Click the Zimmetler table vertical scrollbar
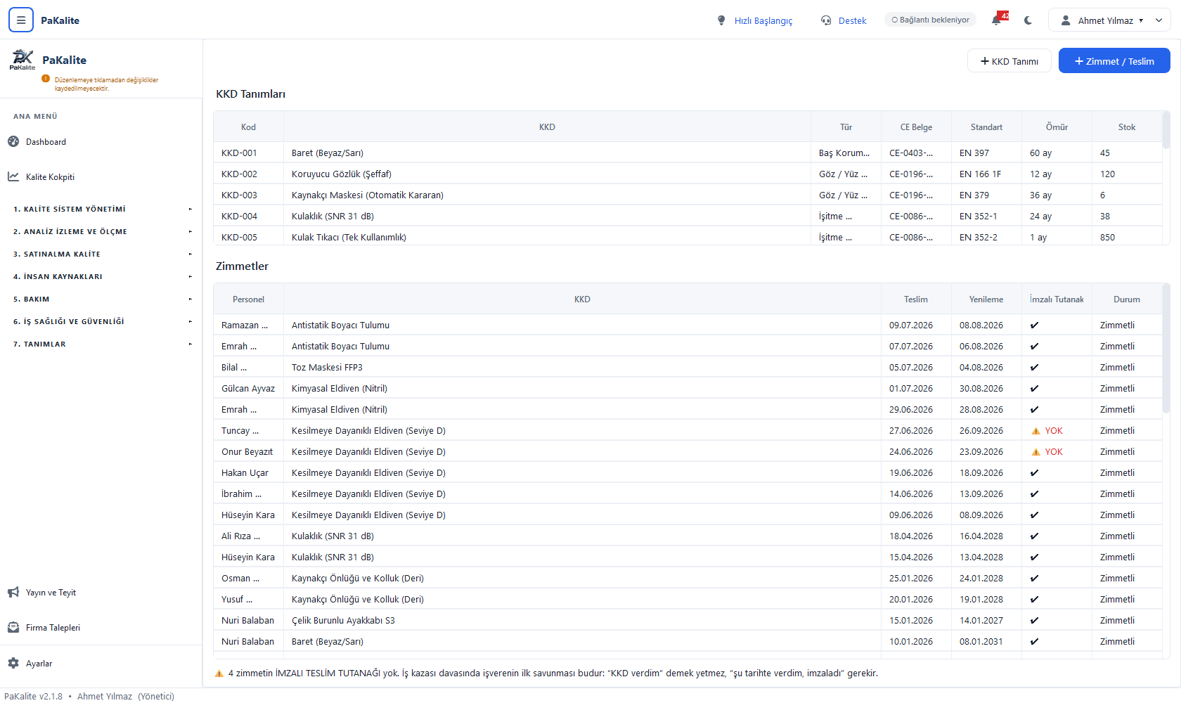Image resolution: width=1181 pixels, height=703 pixels. pyautogui.click(x=1166, y=351)
